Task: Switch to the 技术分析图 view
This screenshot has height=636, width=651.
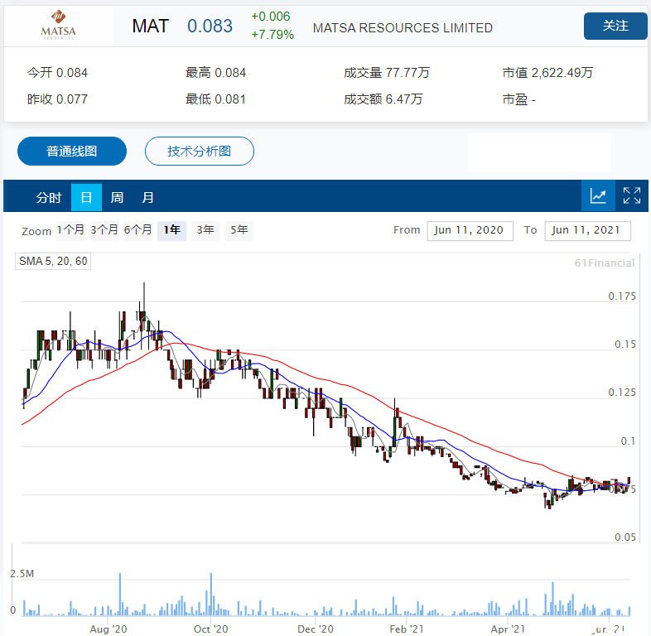Action: (x=200, y=151)
